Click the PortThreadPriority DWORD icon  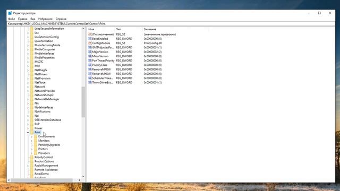click(90, 60)
